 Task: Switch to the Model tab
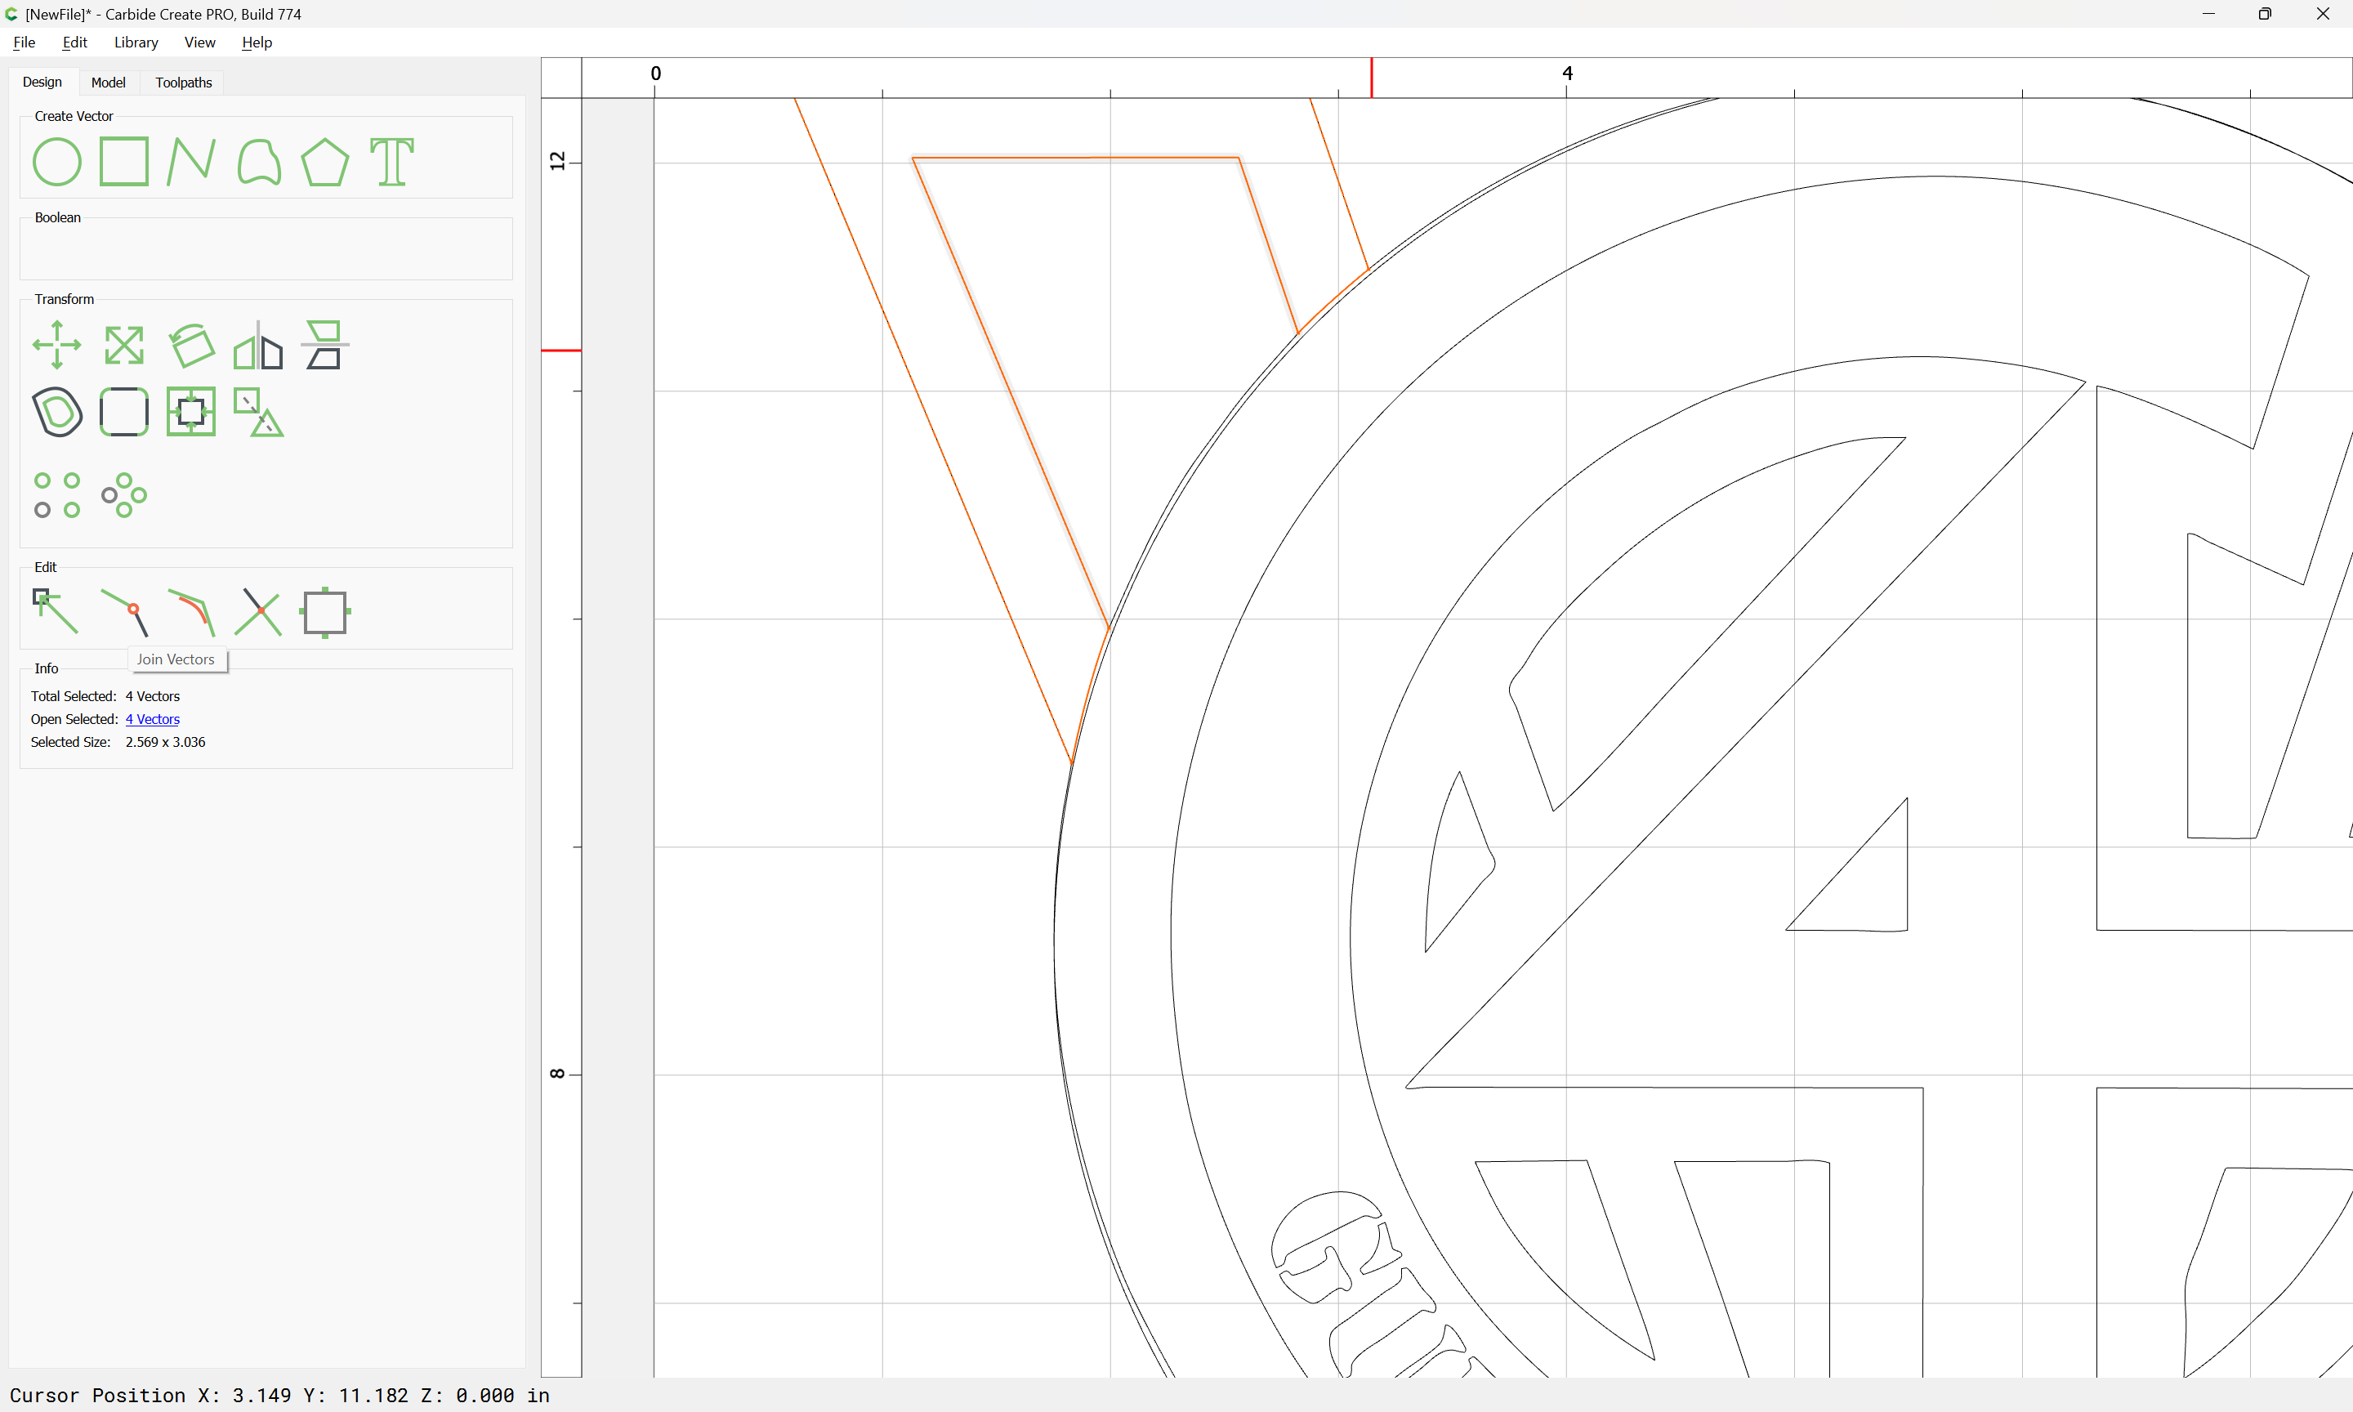pyautogui.click(x=109, y=83)
